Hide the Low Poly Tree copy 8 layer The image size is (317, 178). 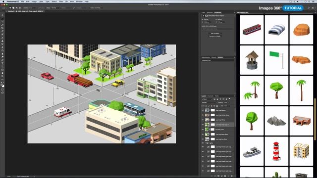pyautogui.click(x=203, y=125)
